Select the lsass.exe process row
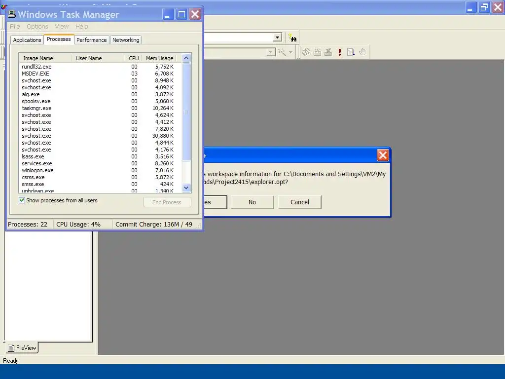 [x=100, y=156]
